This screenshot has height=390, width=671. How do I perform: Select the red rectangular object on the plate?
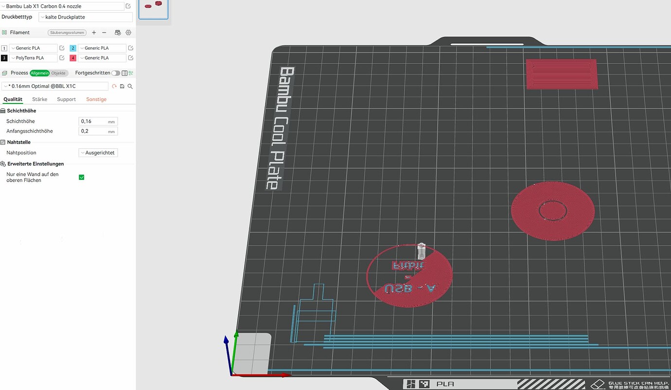(562, 74)
